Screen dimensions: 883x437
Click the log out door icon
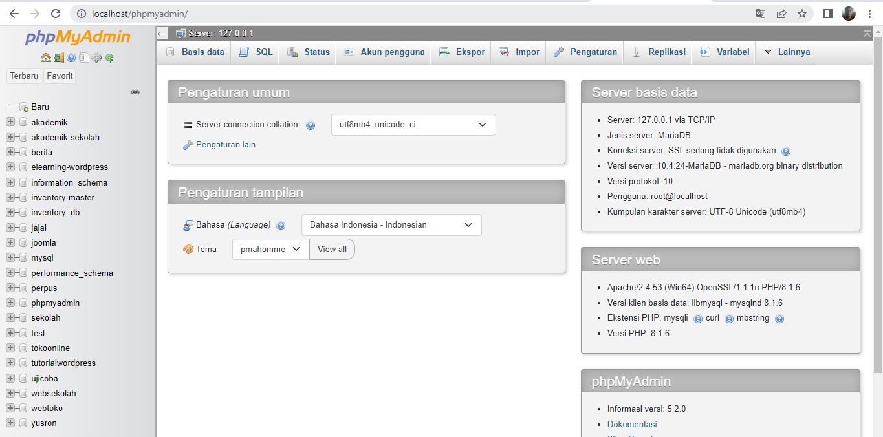pos(58,58)
